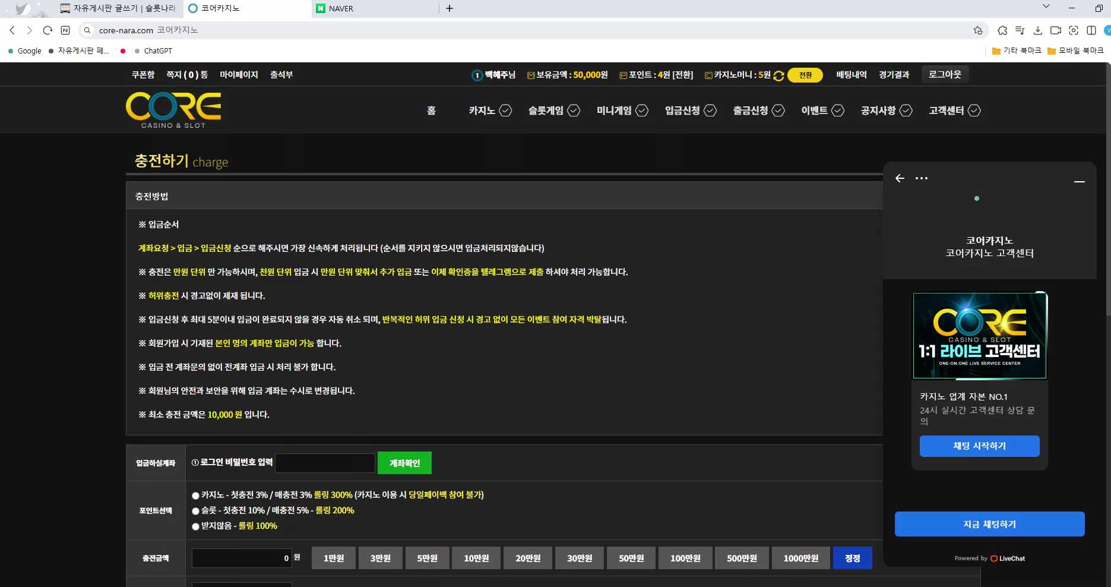The width and height of the screenshot is (1111, 587).
Task: Open the browser tab list chevron
Action: click(x=1046, y=7)
